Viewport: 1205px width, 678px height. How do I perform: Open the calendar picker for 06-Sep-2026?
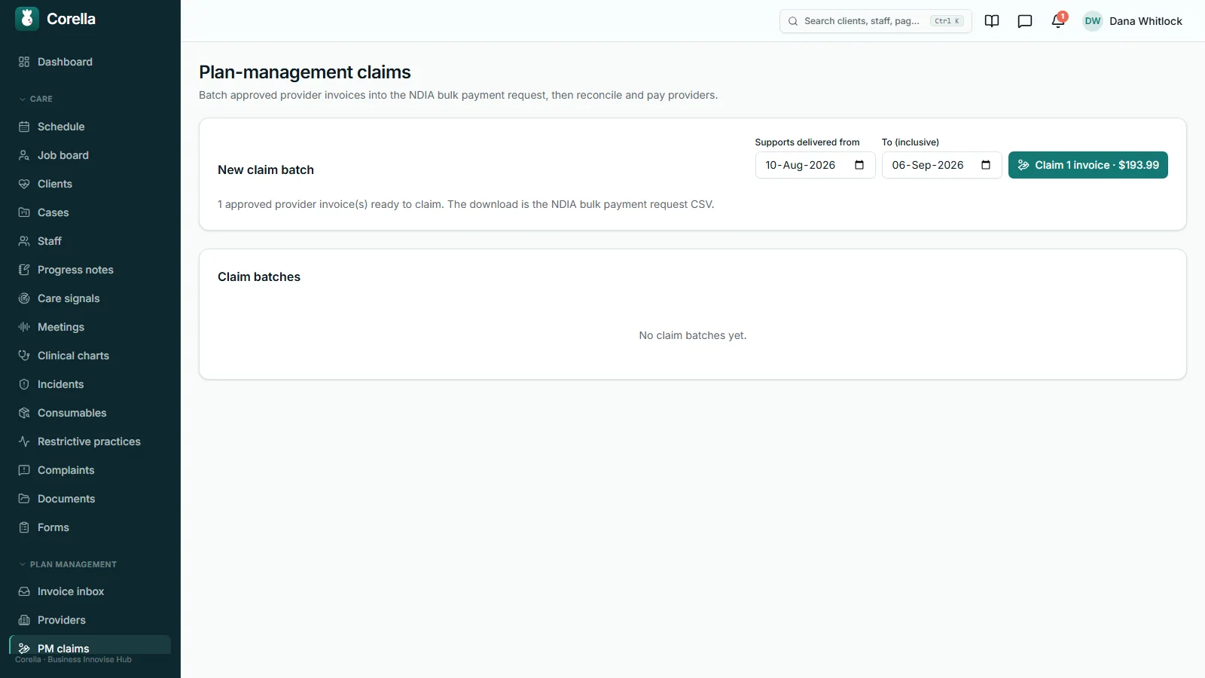[986, 165]
